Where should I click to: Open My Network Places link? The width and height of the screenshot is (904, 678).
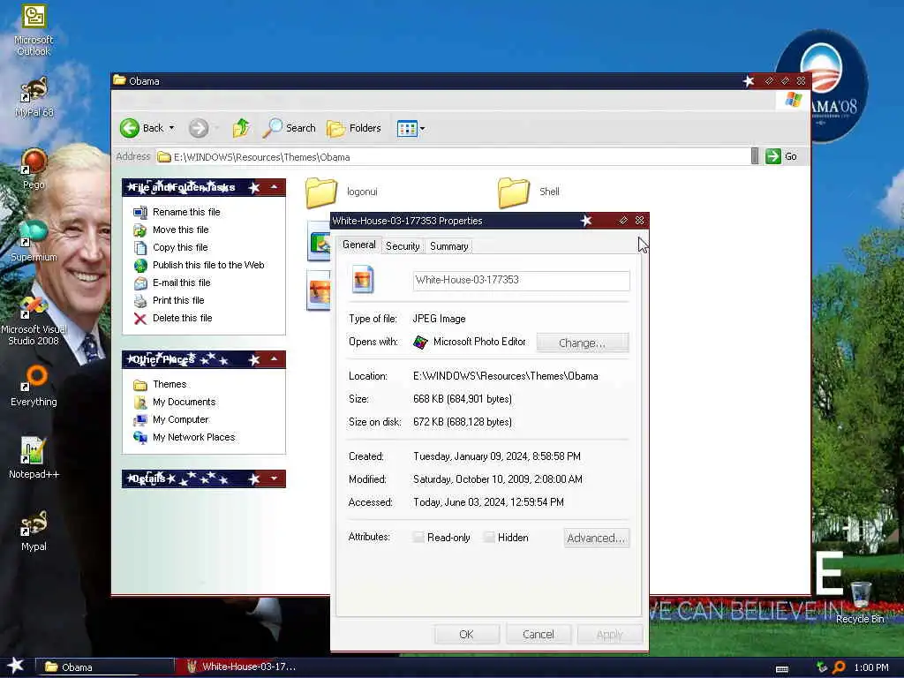tap(193, 438)
